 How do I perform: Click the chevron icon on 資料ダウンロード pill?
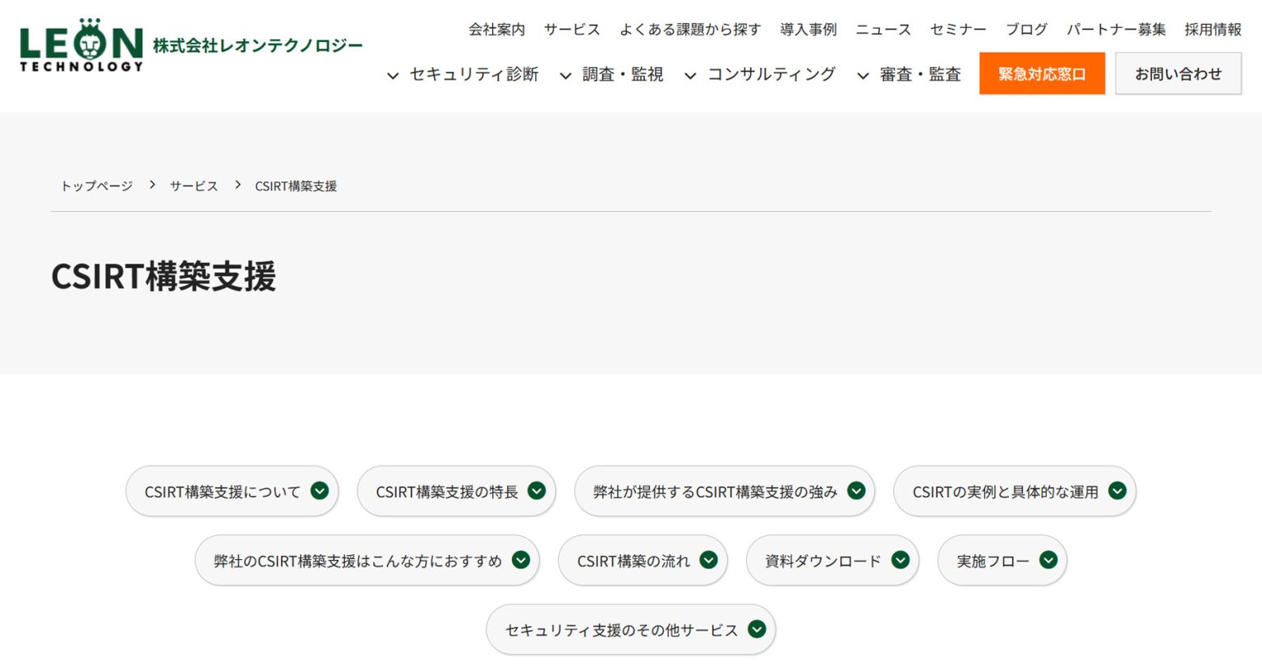pos(900,560)
